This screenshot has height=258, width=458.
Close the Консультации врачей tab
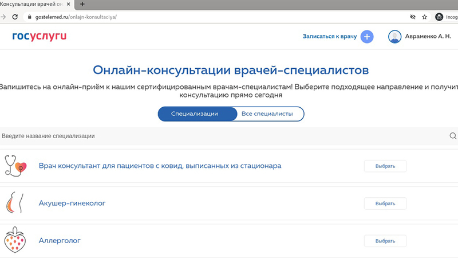tap(68, 4)
